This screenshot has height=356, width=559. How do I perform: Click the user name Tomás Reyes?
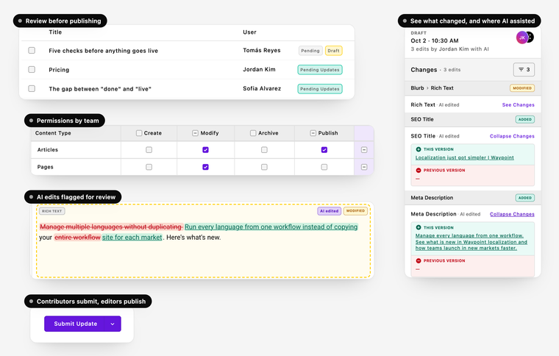pyautogui.click(x=262, y=50)
